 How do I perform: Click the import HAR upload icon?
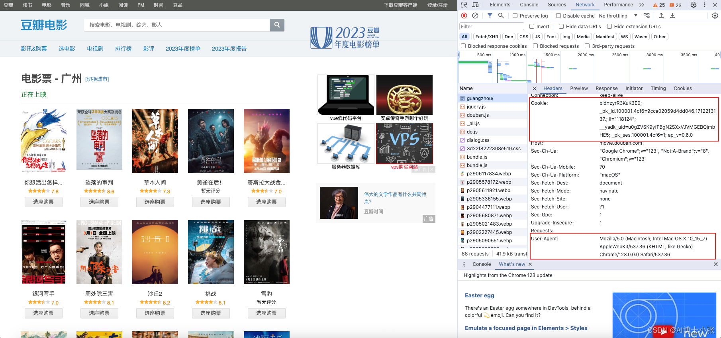[x=661, y=16]
